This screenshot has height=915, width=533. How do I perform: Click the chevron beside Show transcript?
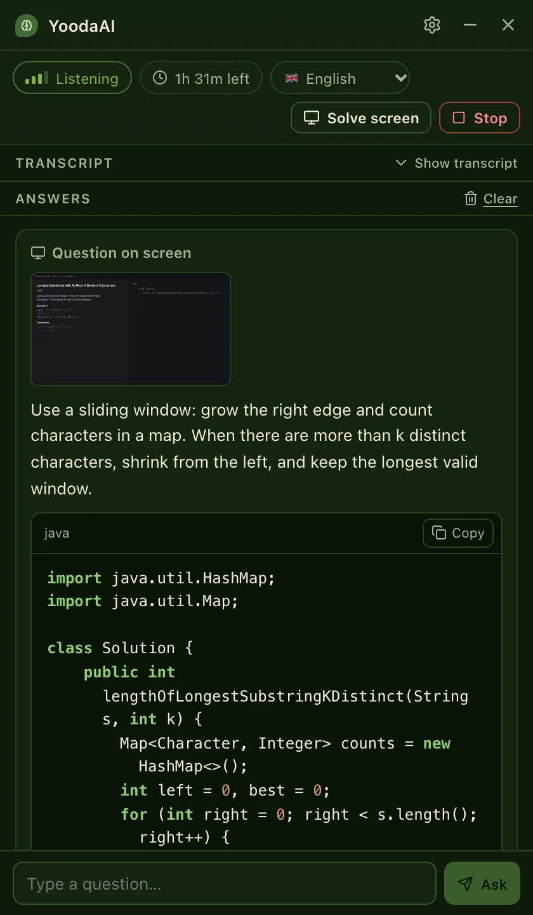click(x=400, y=163)
